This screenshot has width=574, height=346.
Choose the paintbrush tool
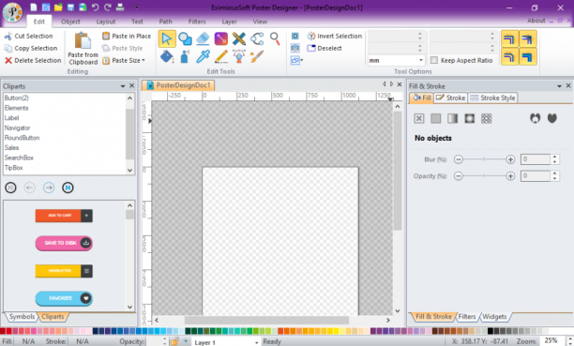(x=257, y=57)
